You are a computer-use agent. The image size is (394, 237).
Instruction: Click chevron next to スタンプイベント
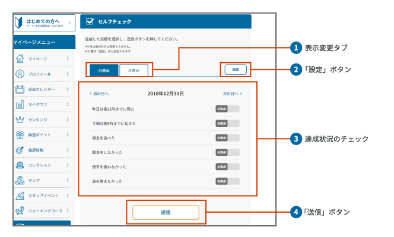[x=67, y=196]
